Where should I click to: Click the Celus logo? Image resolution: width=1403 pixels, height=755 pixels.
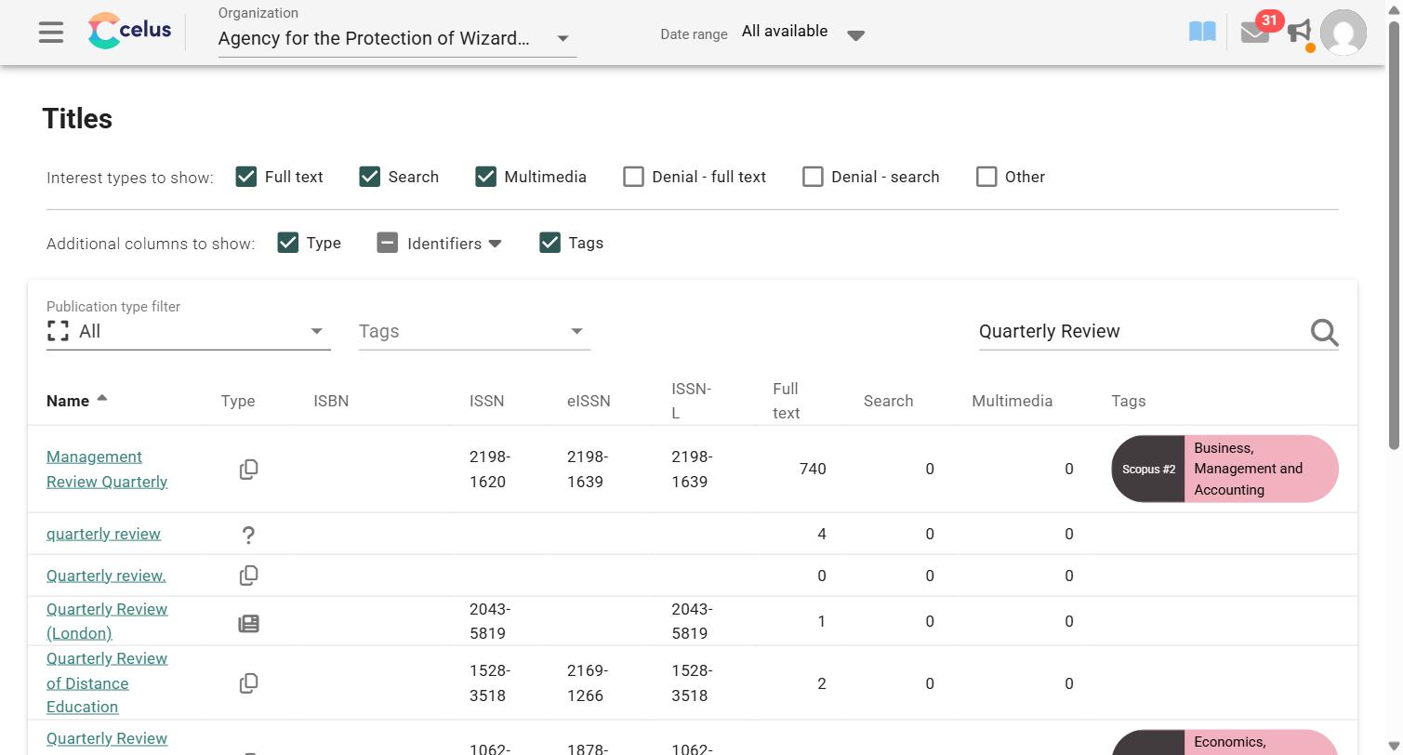[129, 31]
